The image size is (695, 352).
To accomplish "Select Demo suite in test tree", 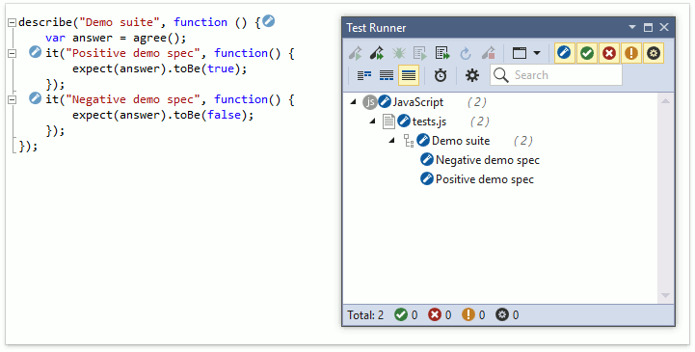I will 461,141.
